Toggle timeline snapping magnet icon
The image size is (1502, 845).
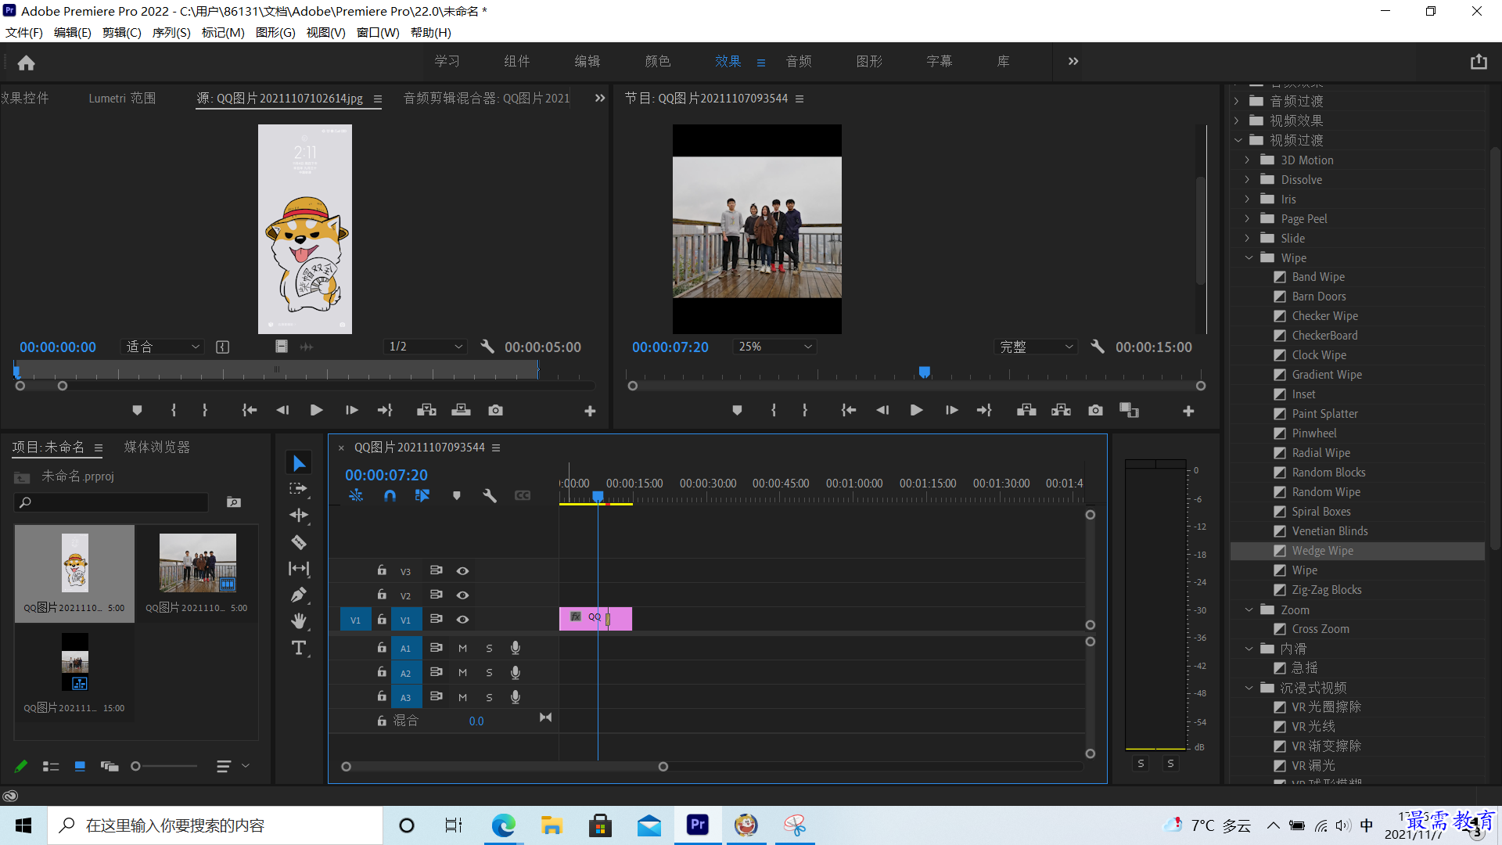pos(390,495)
